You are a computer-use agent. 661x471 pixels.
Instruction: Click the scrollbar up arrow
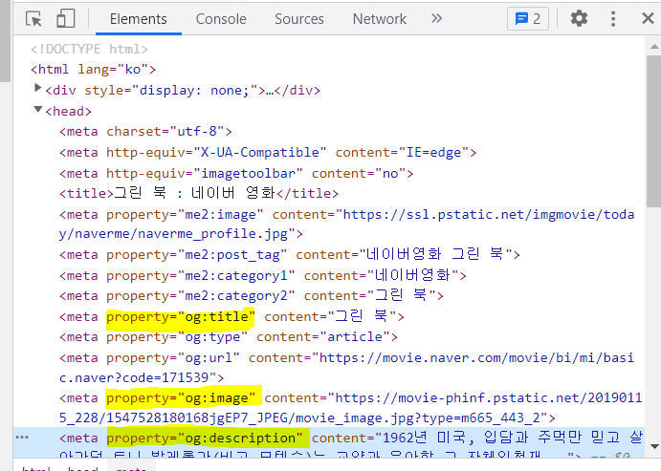tap(654, 46)
